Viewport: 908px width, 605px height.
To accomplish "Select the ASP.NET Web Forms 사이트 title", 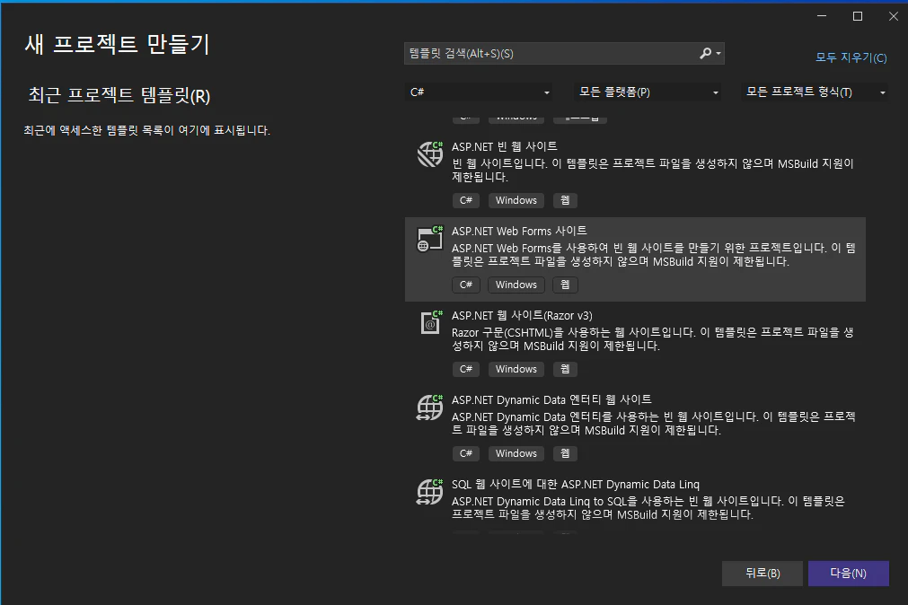I will pyautogui.click(x=519, y=231).
